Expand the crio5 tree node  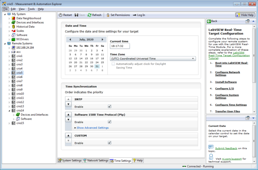coord(9,73)
